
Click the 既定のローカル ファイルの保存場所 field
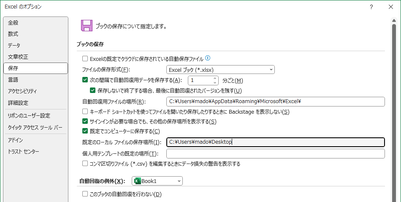[276, 142]
